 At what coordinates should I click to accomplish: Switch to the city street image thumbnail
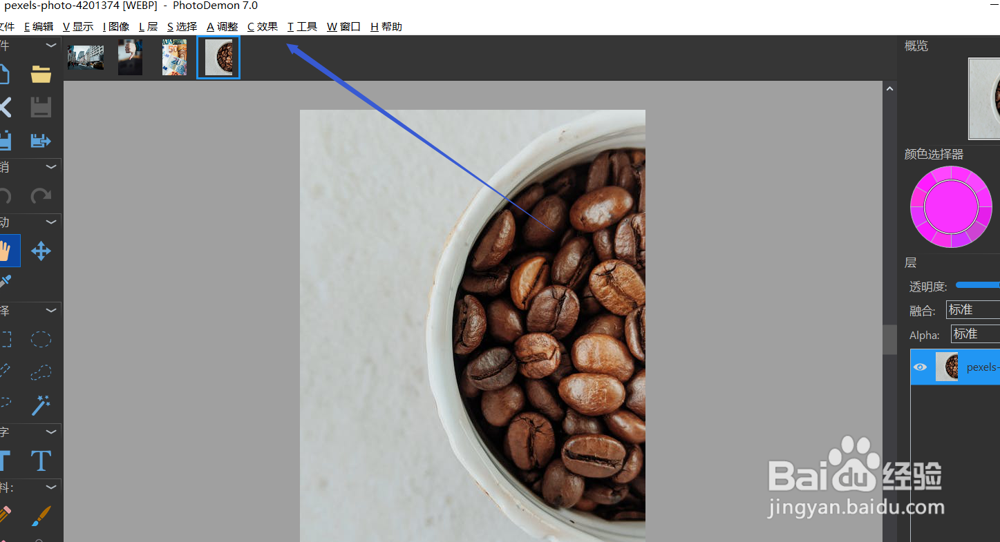pos(86,58)
